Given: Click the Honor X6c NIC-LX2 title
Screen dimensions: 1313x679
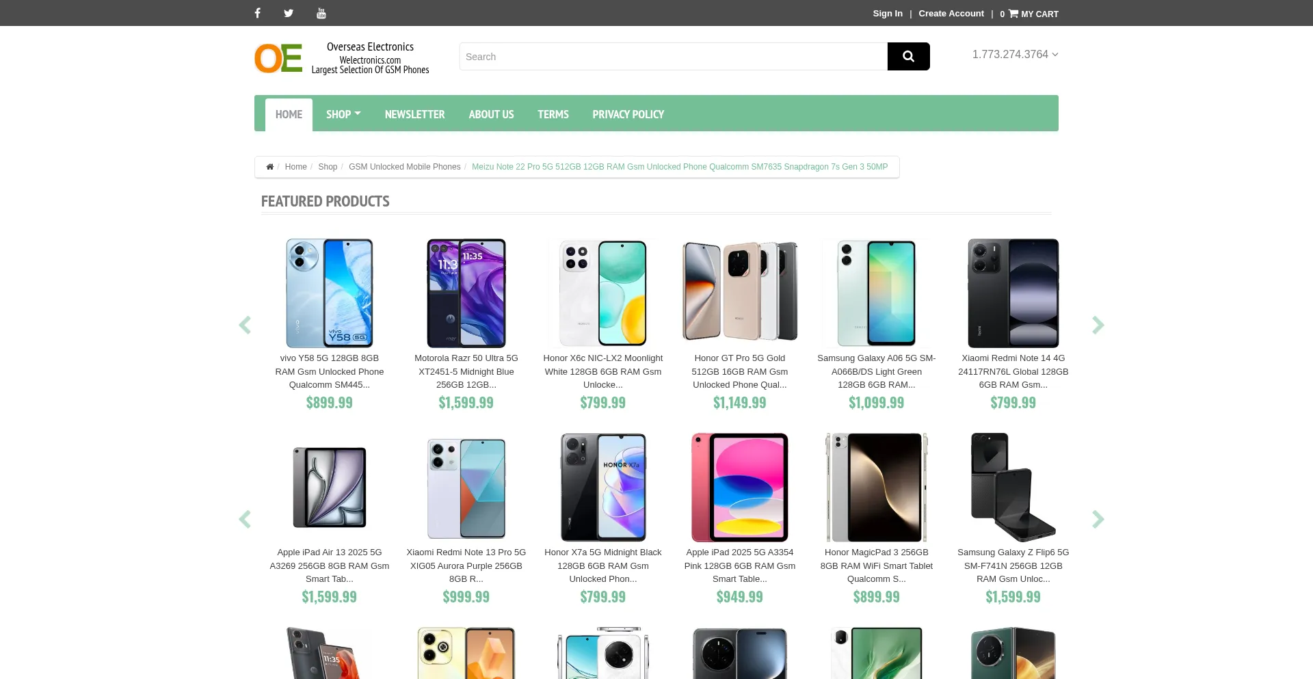Looking at the screenshot, I should click(x=603, y=371).
